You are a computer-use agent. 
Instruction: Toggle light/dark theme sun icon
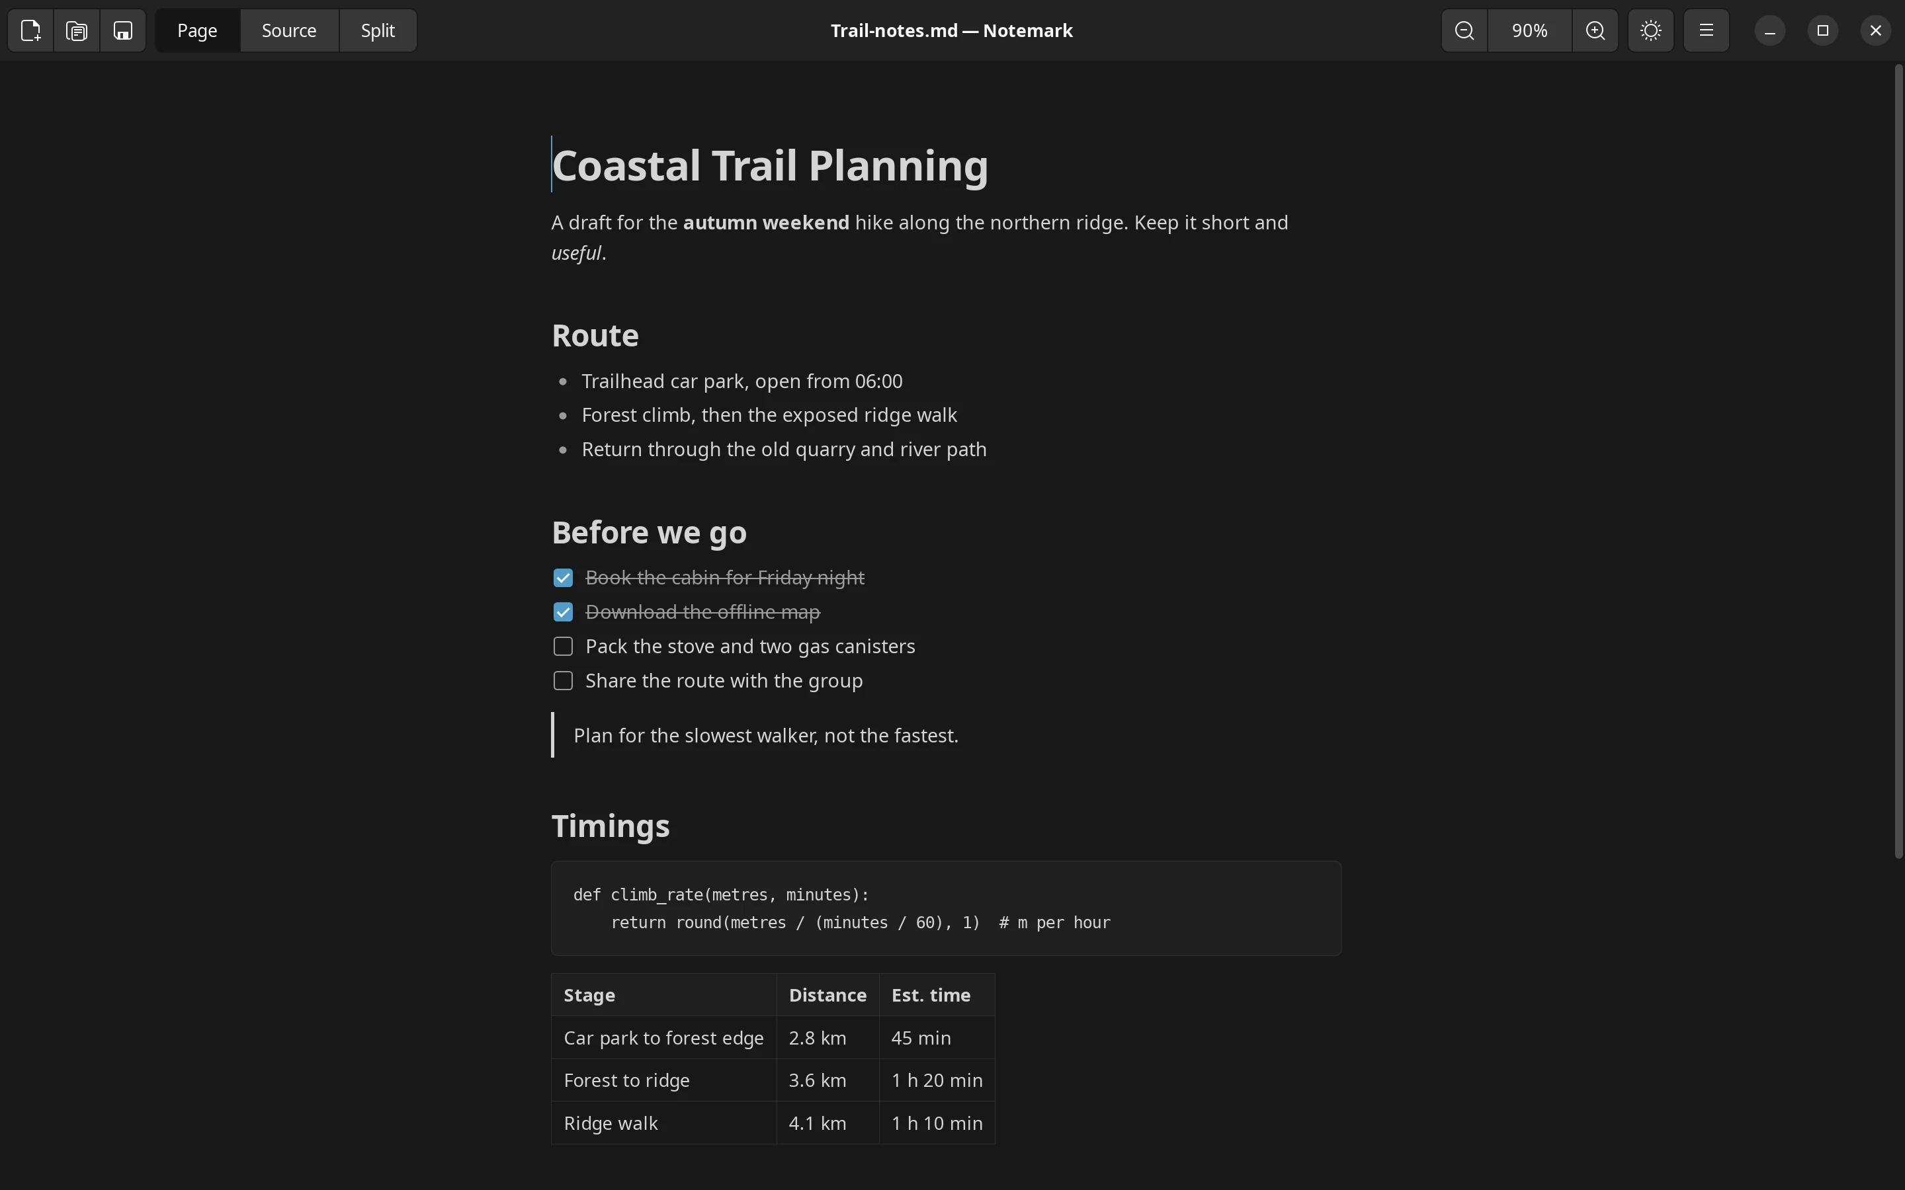coord(1651,30)
